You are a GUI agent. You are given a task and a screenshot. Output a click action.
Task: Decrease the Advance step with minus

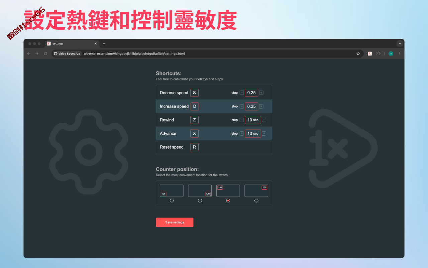tap(242, 133)
